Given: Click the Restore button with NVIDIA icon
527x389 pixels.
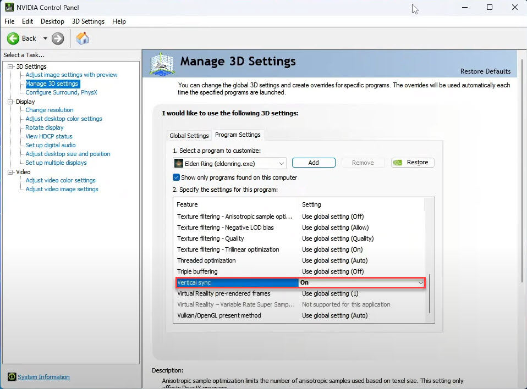Looking at the screenshot, I should click(x=413, y=163).
